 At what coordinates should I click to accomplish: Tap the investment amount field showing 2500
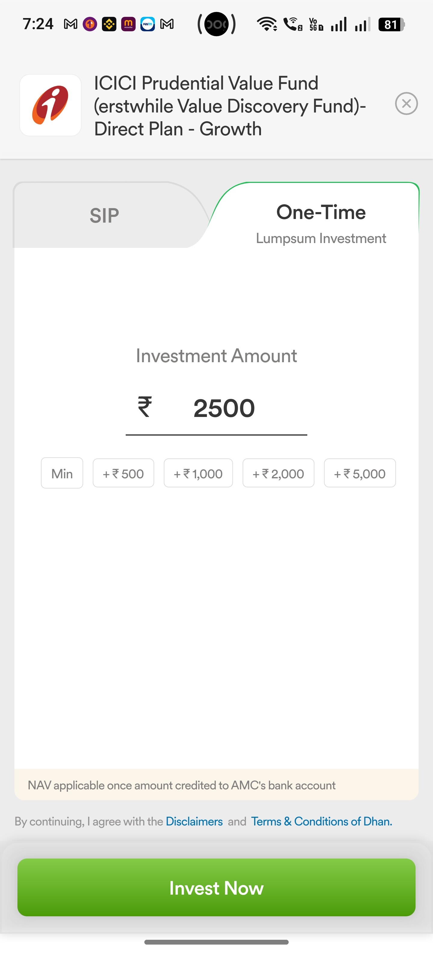[x=224, y=409]
